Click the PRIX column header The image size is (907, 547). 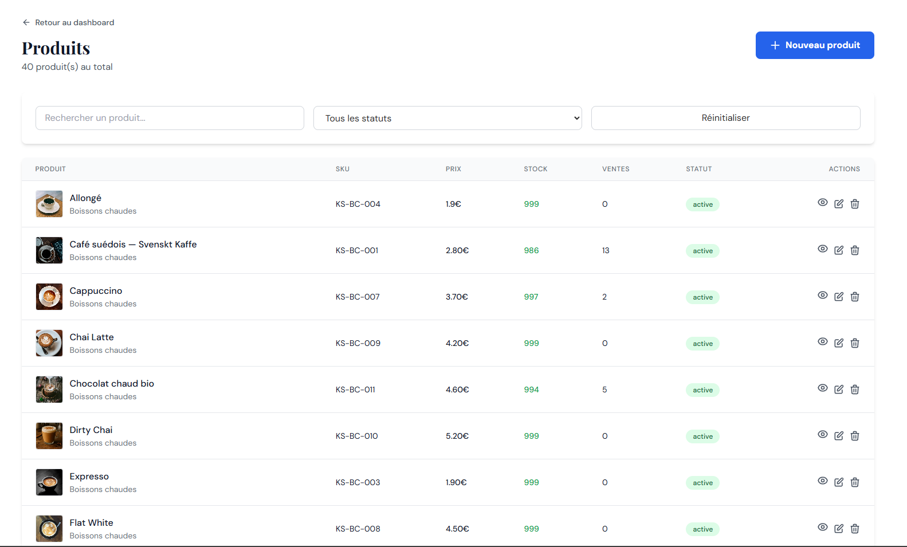click(x=453, y=169)
